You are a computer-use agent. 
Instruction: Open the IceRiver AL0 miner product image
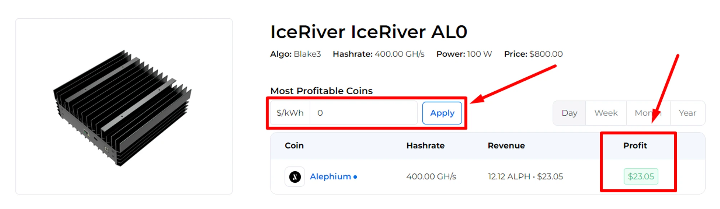pyautogui.click(x=123, y=107)
